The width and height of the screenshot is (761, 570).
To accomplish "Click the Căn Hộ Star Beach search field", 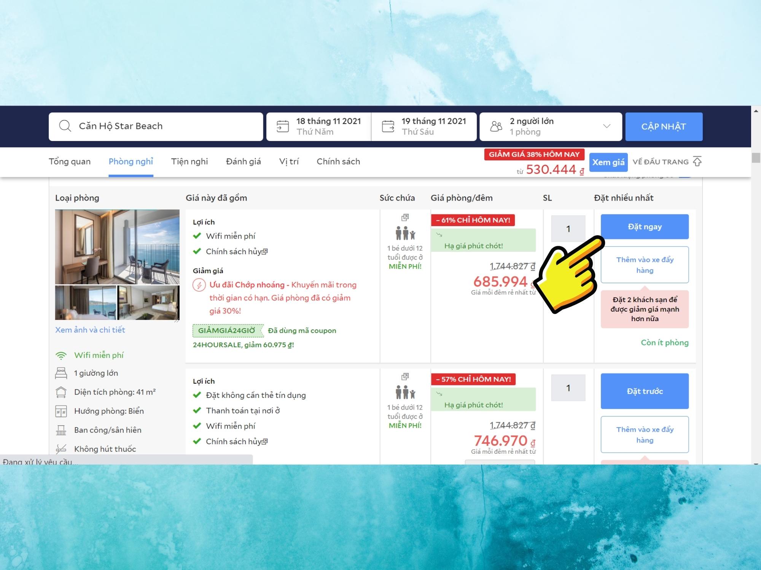I will pos(164,126).
